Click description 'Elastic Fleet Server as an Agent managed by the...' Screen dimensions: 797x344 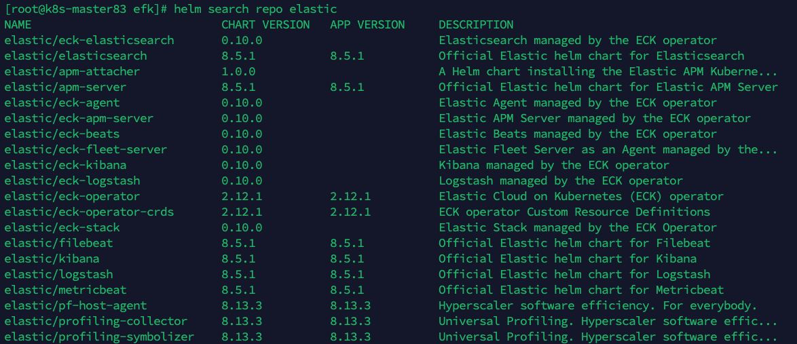click(x=608, y=150)
